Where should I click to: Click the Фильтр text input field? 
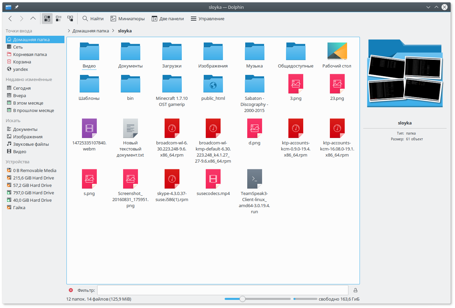(x=223, y=290)
